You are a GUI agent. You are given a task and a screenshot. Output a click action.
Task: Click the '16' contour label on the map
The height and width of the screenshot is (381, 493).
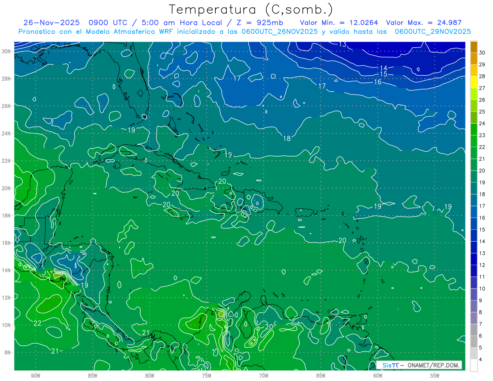pyautogui.click(x=378, y=82)
